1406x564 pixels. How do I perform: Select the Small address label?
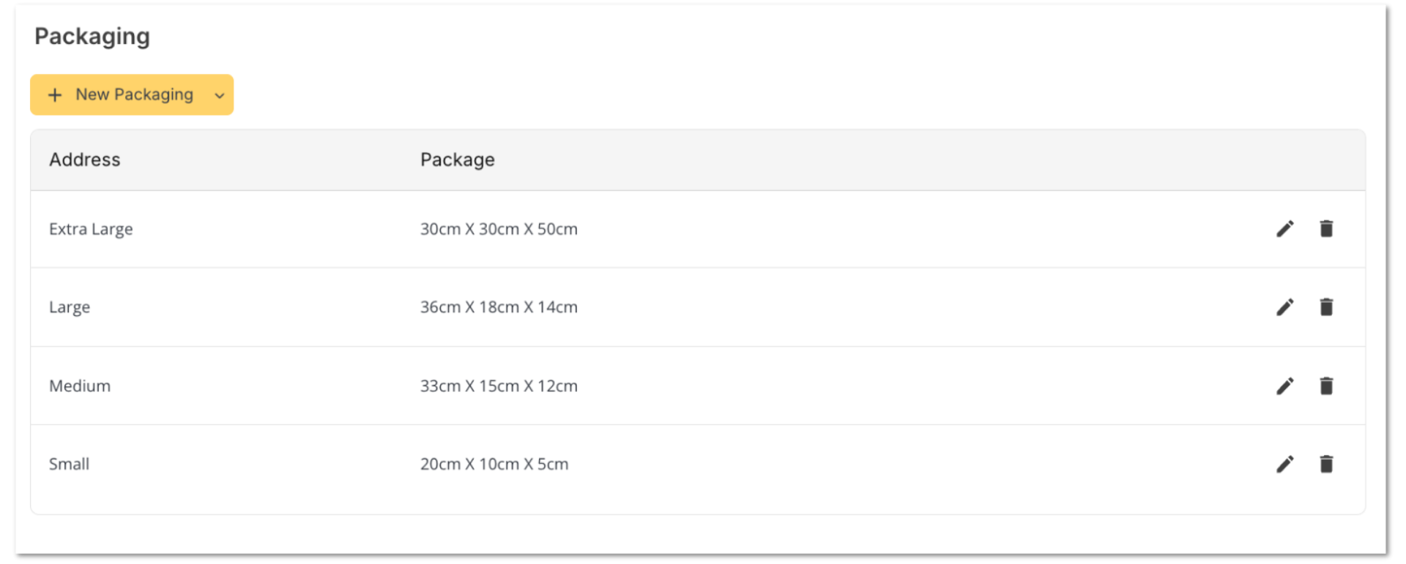[x=69, y=464]
